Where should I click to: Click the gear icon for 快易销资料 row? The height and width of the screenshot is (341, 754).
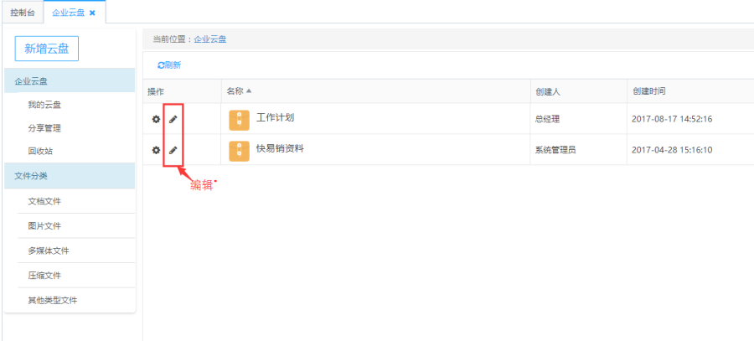click(x=155, y=150)
